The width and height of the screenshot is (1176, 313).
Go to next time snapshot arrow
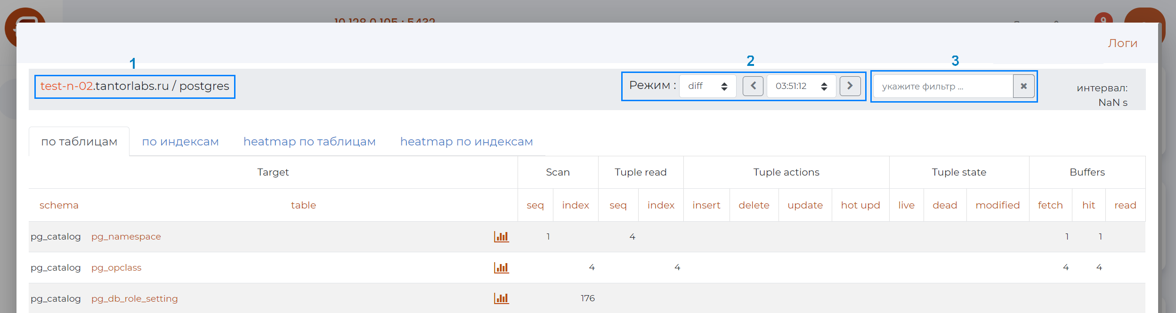tap(850, 86)
